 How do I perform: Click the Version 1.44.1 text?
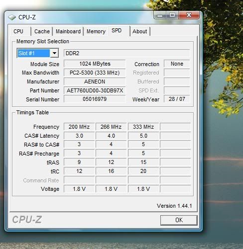pyautogui.click(x=174, y=206)
